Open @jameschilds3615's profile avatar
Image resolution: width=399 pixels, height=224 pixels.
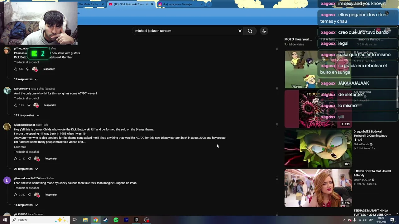click(x=7, y=127)
